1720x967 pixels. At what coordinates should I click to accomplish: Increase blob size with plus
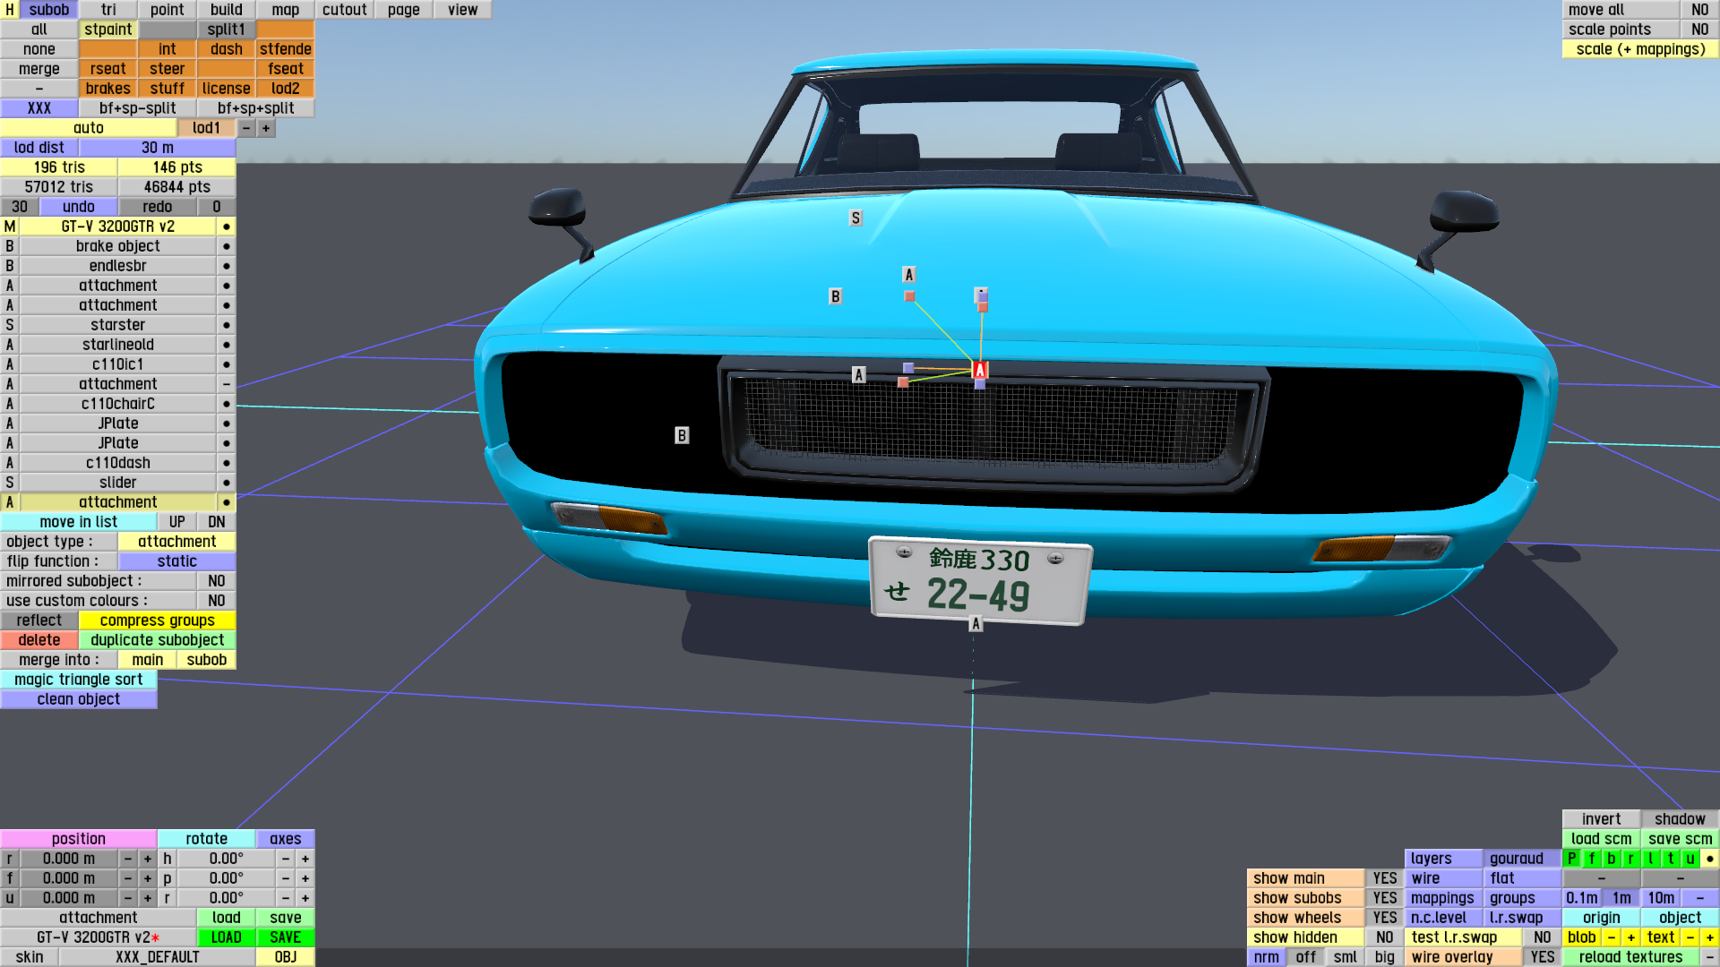click(x=1631, y=937)
